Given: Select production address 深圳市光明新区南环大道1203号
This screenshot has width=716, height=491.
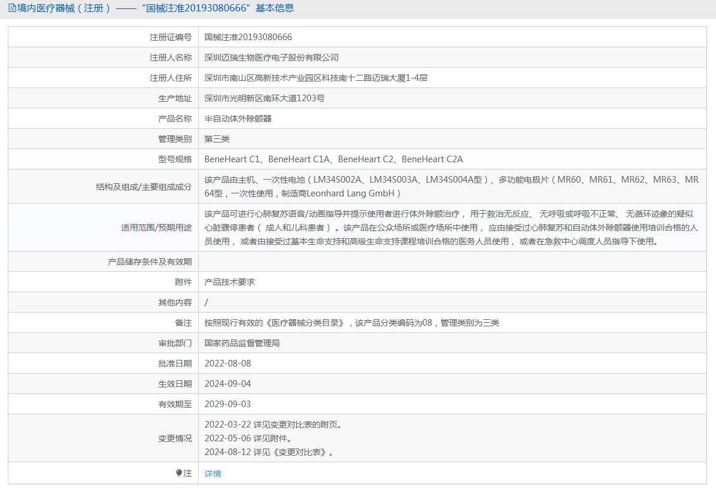Looking at the screenshot, I should [x=265, y=98].
